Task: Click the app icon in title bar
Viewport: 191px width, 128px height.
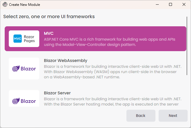Action: click(x=5, y=5)
